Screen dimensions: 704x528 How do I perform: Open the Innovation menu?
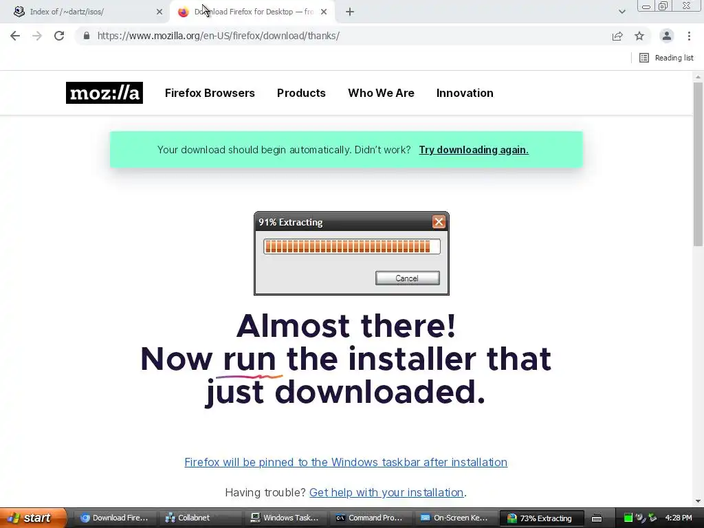(465, 93)
